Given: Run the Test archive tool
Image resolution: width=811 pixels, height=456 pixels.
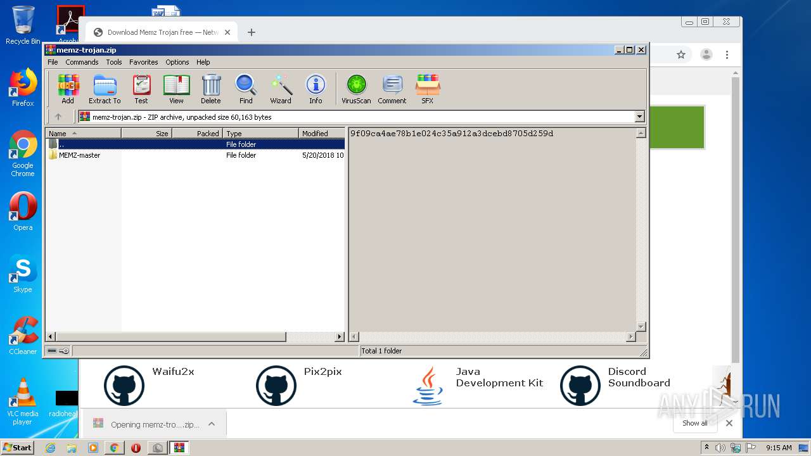Looking at the screenshot, I should click(141, 89).
